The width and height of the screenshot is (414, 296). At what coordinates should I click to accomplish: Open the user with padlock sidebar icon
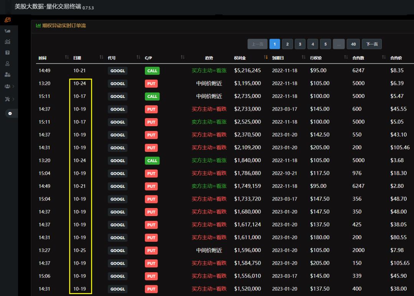click(x=7, y=75)
